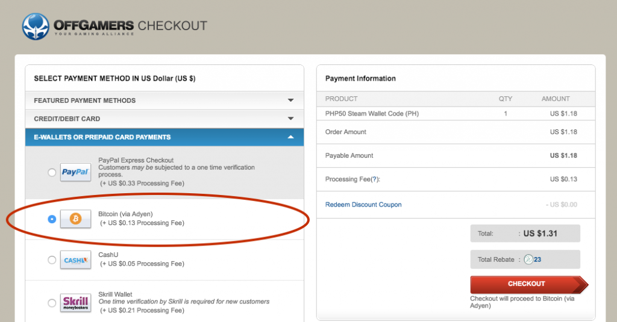
Task: Collapse the E-Wallets section arrow
Action: [x=291, y=137]
